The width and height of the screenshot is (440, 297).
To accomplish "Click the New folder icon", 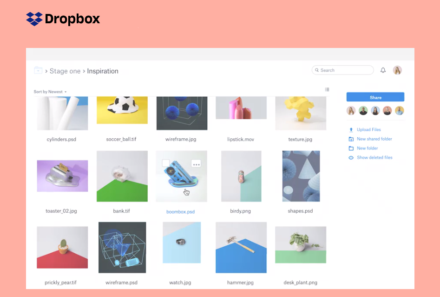I will (351, 148).
